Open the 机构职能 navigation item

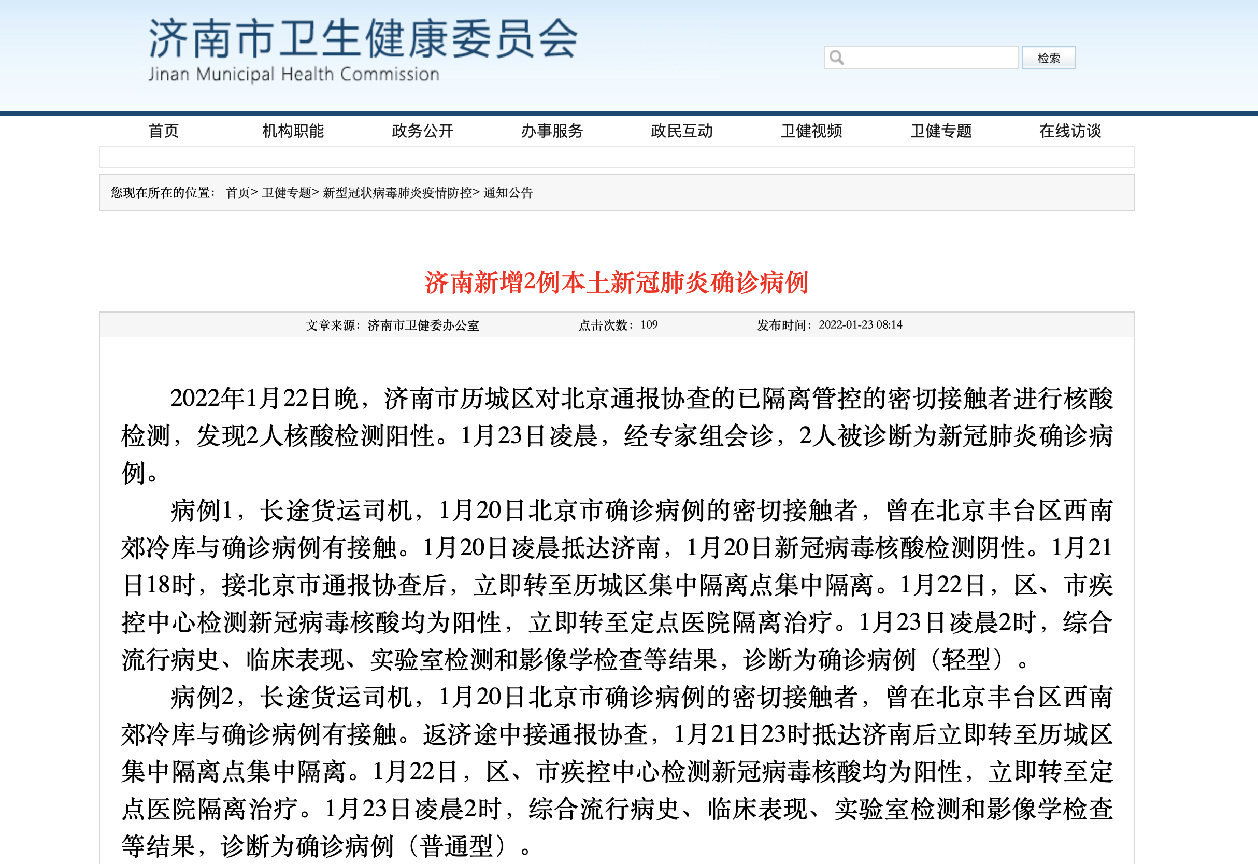pos(293,131)
